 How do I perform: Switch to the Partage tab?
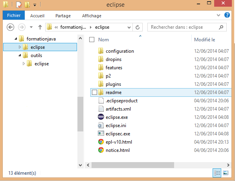coord(63,16)
